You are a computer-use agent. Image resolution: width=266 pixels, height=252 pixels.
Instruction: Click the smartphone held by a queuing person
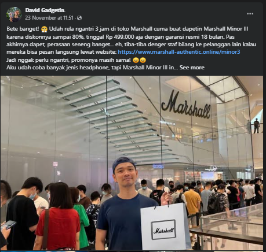coord(8,225)
